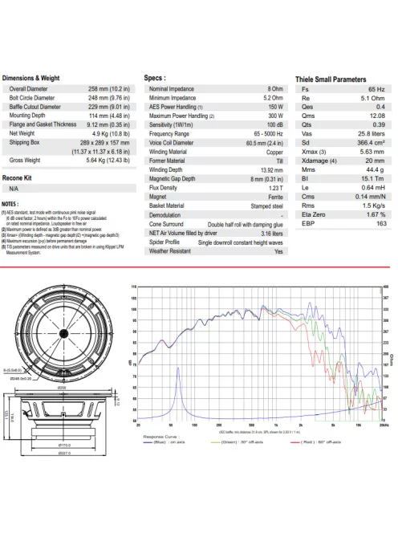Select the 'Stamped steel' value
This screenshot has width=398, height=533.
coord(267,206)
